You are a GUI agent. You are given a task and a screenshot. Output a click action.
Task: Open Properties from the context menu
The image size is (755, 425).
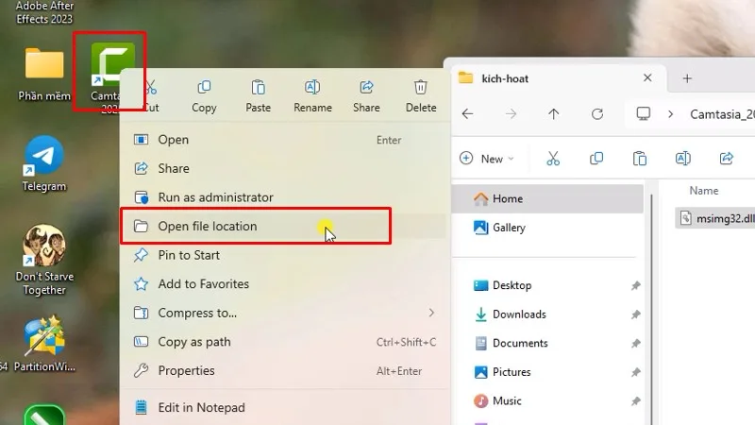coord(285,371)
